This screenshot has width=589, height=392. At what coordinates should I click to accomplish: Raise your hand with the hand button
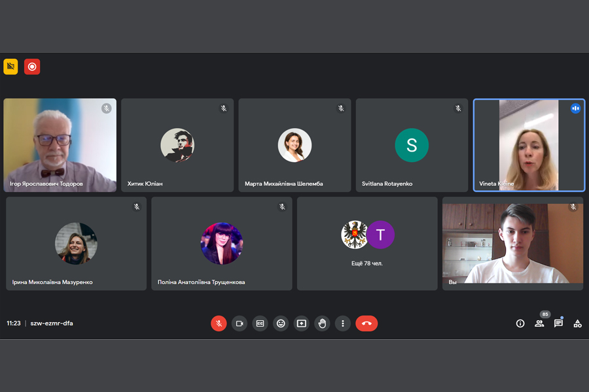322,323
